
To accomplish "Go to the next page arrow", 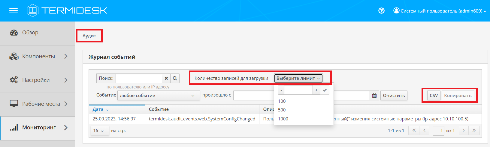I will coord(464,131).
